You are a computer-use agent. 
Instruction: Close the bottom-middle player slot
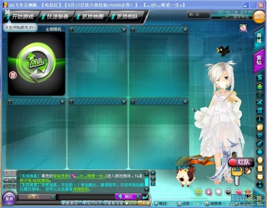click(x=124, y=102)
